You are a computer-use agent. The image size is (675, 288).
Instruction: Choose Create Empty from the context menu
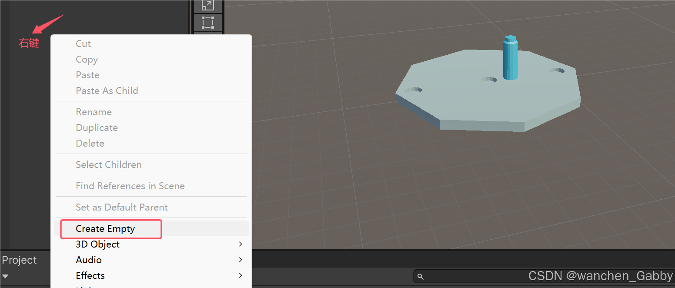105,229
